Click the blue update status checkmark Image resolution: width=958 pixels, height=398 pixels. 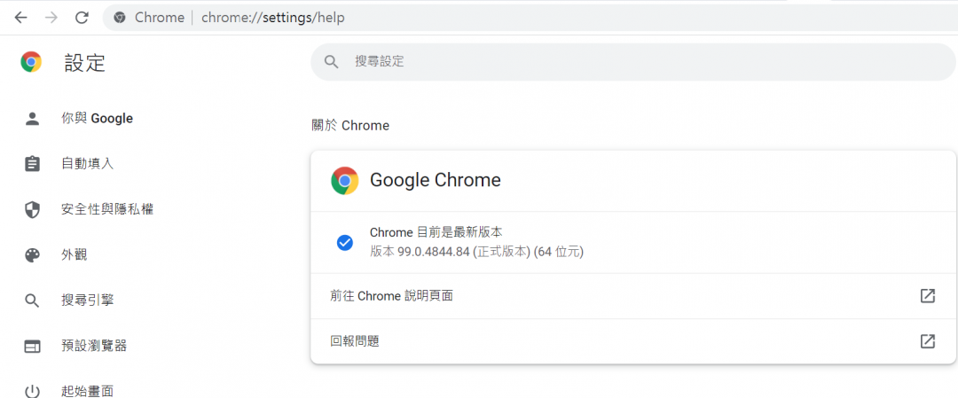tap(345, 243)
